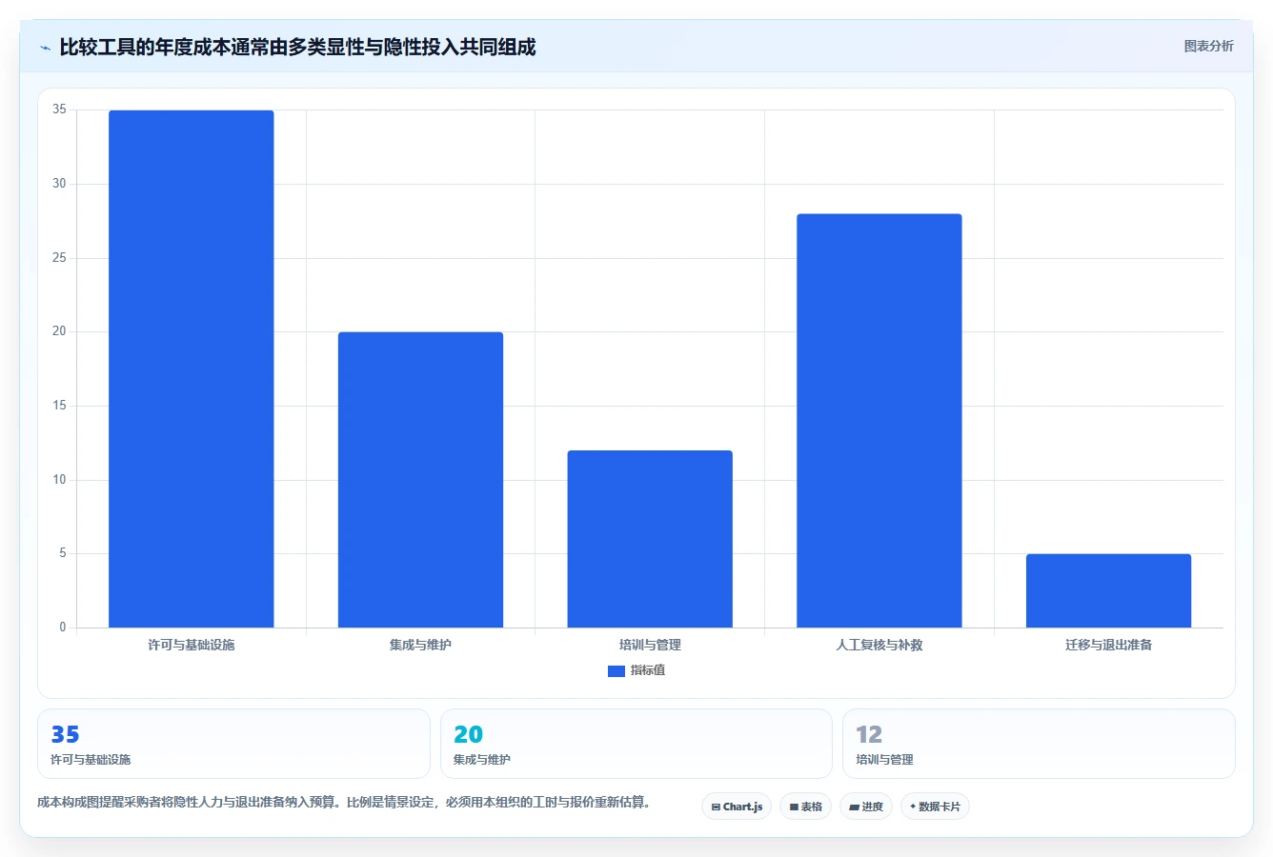
Task: Click the 指标值 legend label
Action: [648, 670]
